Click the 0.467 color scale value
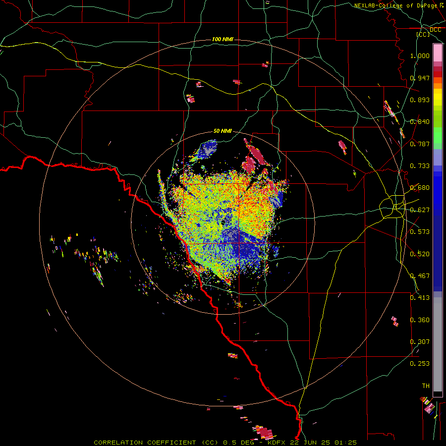Viewport: 446px width, 446px height. pyautogui.click(x=420, y=276)
